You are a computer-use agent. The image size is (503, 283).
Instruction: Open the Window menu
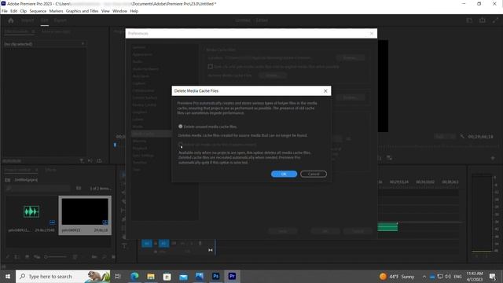tap(119, 11)
